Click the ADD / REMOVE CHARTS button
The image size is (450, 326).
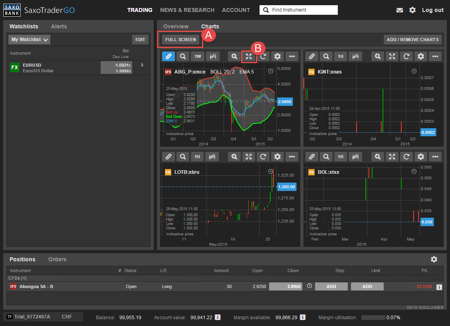[x=412, y=40]
